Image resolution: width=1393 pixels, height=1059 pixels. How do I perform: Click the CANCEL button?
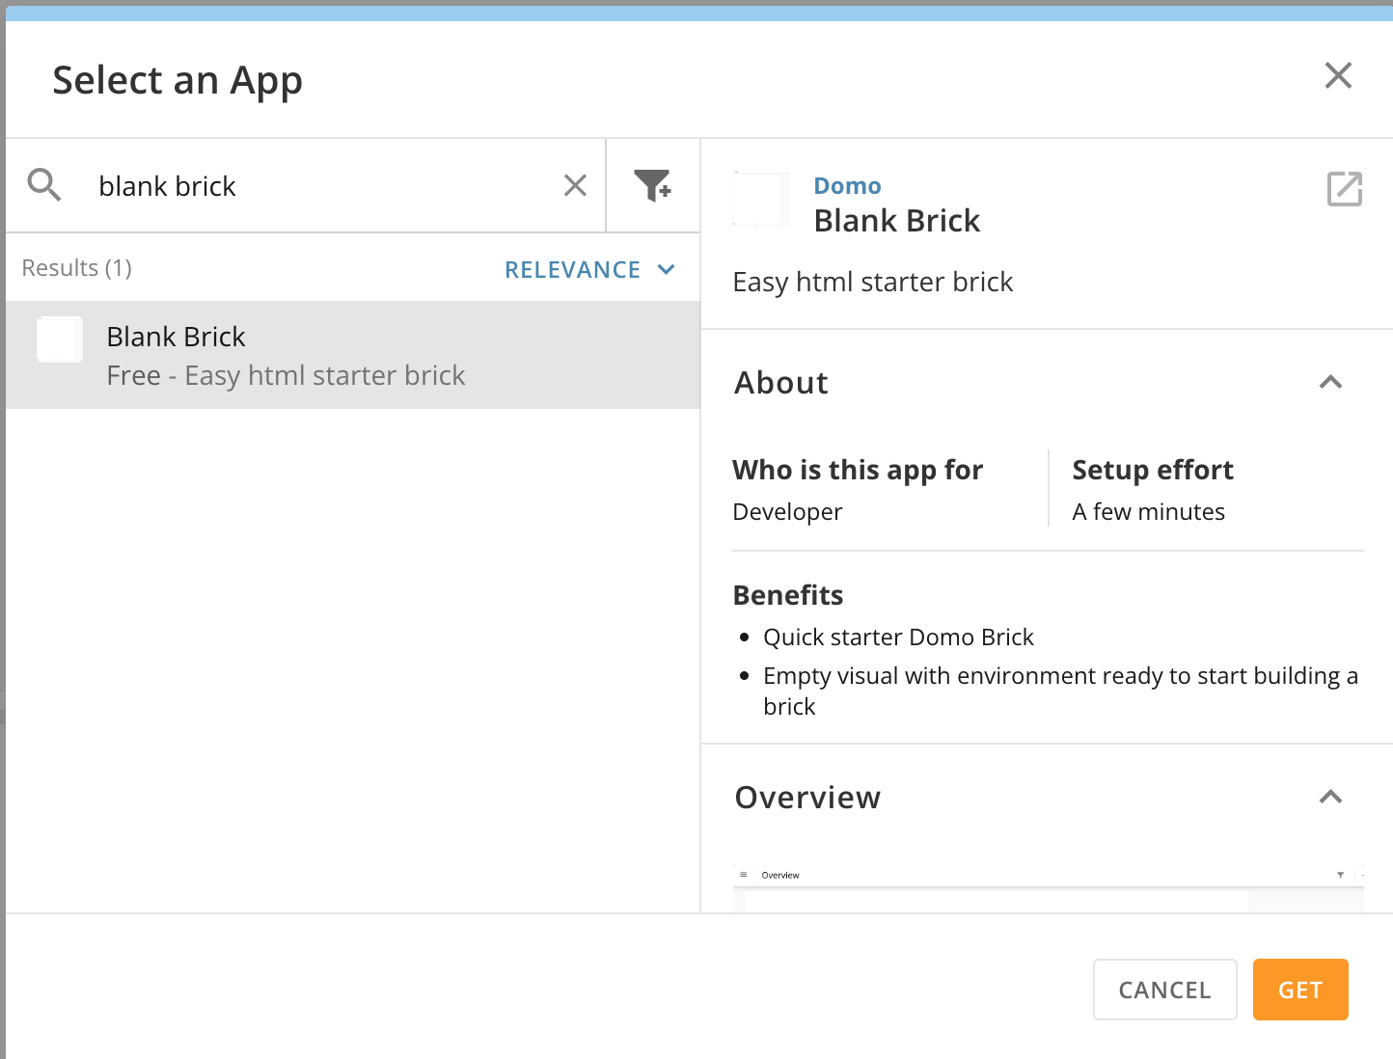[1165, 990]
